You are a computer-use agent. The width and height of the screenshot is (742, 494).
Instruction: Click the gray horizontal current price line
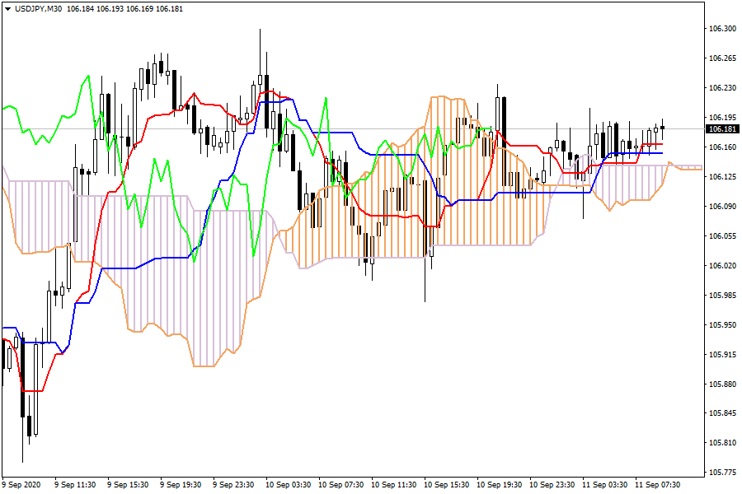click(x=371, y=129)
